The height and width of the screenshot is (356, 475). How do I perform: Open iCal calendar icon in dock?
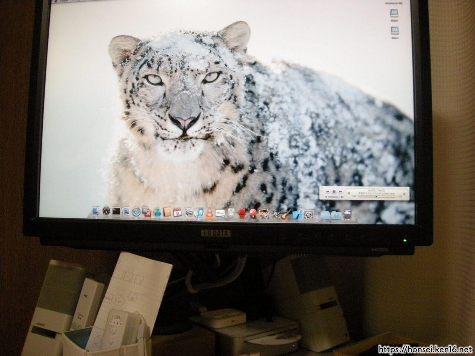(178, 212)
